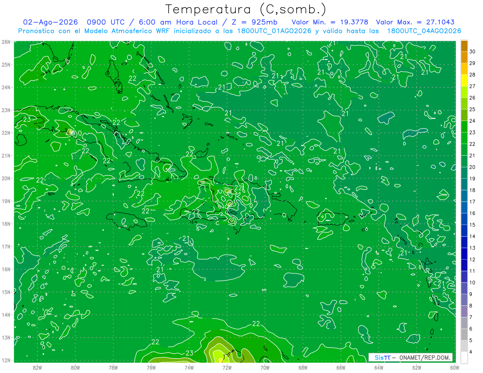Click the dark orange top color scale swatch
483x373 pixels.
tap(464, 46)
